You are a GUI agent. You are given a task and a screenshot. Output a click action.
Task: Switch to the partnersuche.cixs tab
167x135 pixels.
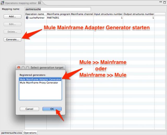11,133
